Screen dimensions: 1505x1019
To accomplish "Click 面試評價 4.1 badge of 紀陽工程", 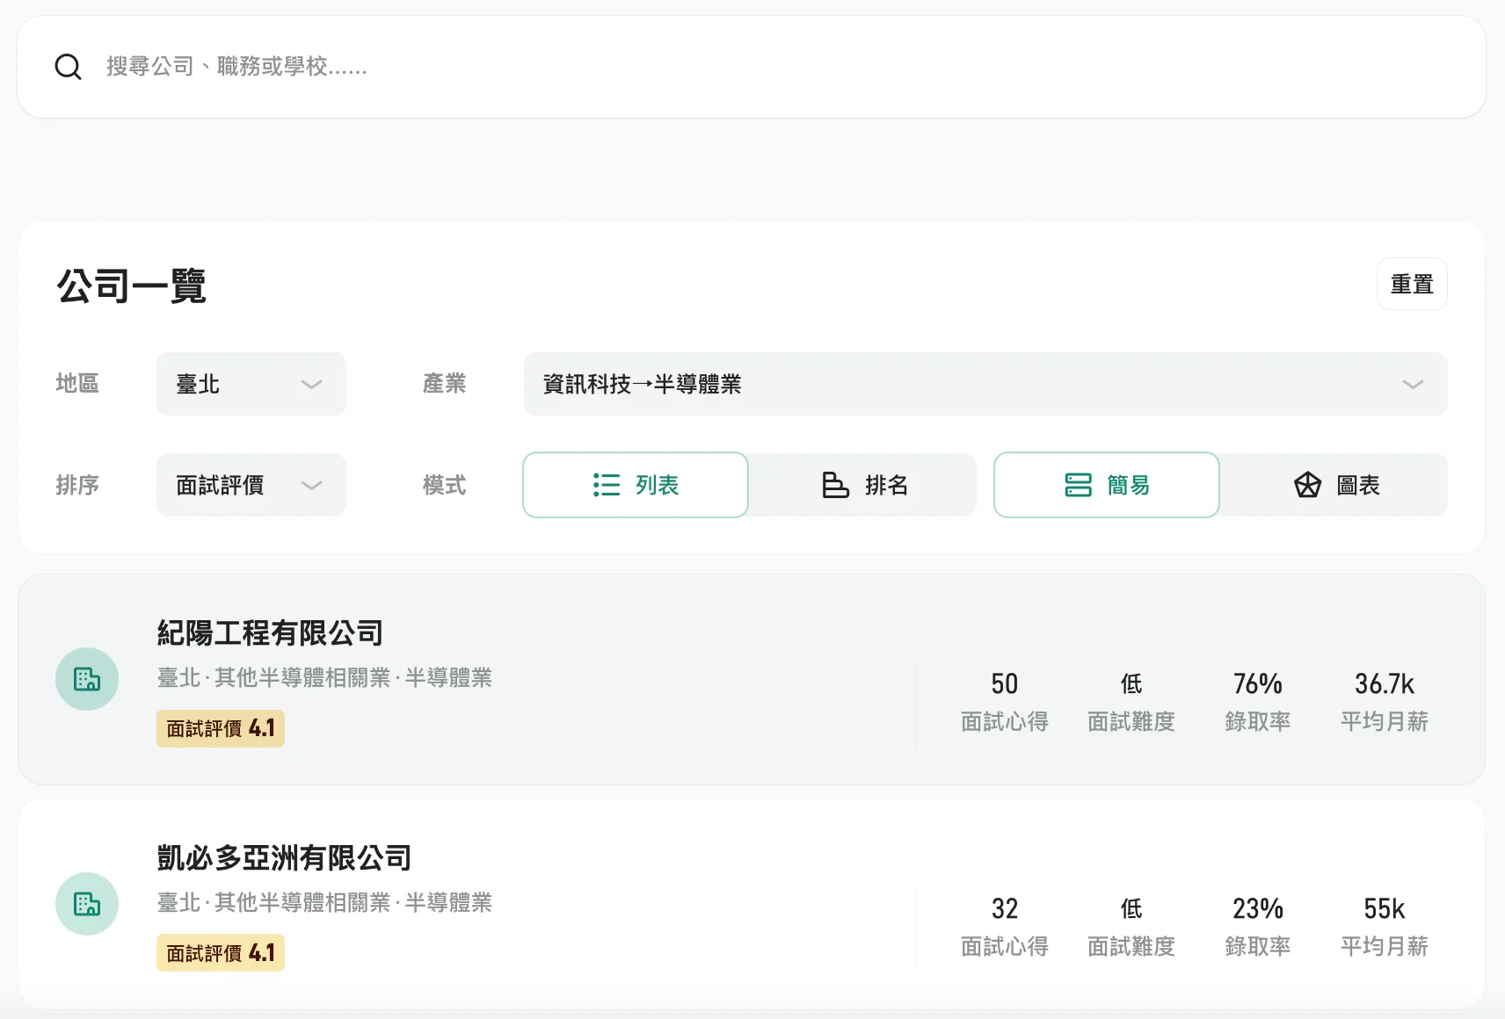I will (x=221, y=728).
